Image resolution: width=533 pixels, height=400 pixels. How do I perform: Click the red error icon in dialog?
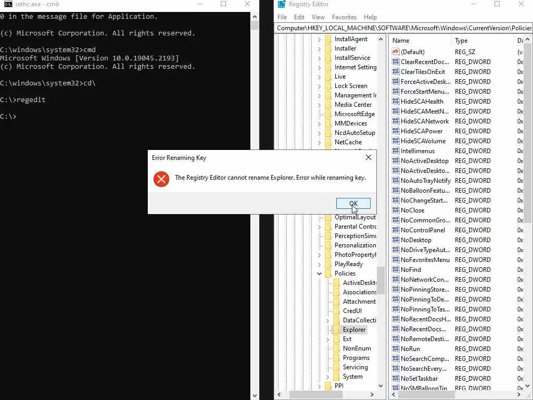click(x=161, y=179)
